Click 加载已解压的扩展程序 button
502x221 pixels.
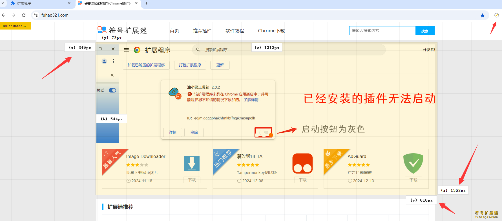point(146,65)
